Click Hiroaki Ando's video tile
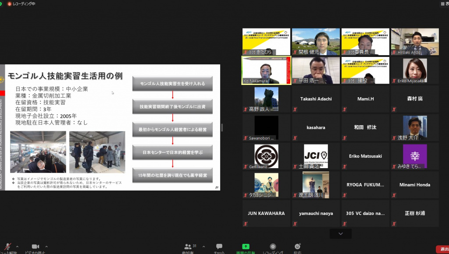 point(415,42)
